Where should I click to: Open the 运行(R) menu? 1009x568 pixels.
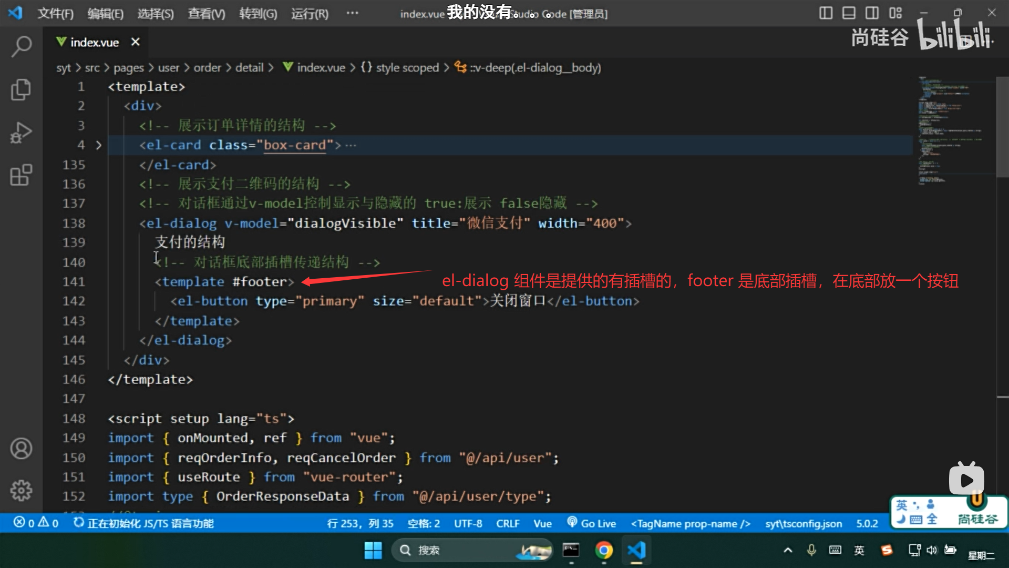click(x=310, y=14)
